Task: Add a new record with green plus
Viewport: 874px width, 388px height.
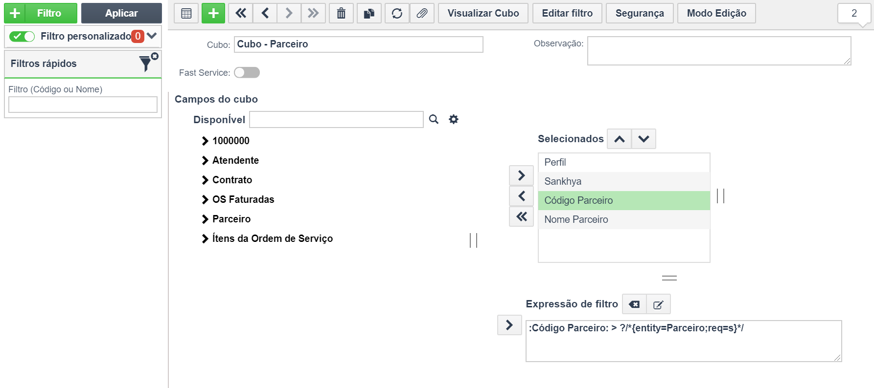Action: click(x=213, y=13)
